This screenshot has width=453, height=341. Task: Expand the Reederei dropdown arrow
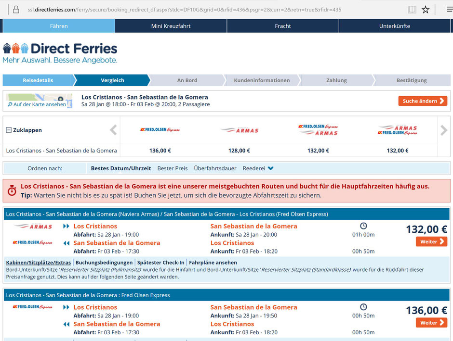coord(270,168)
